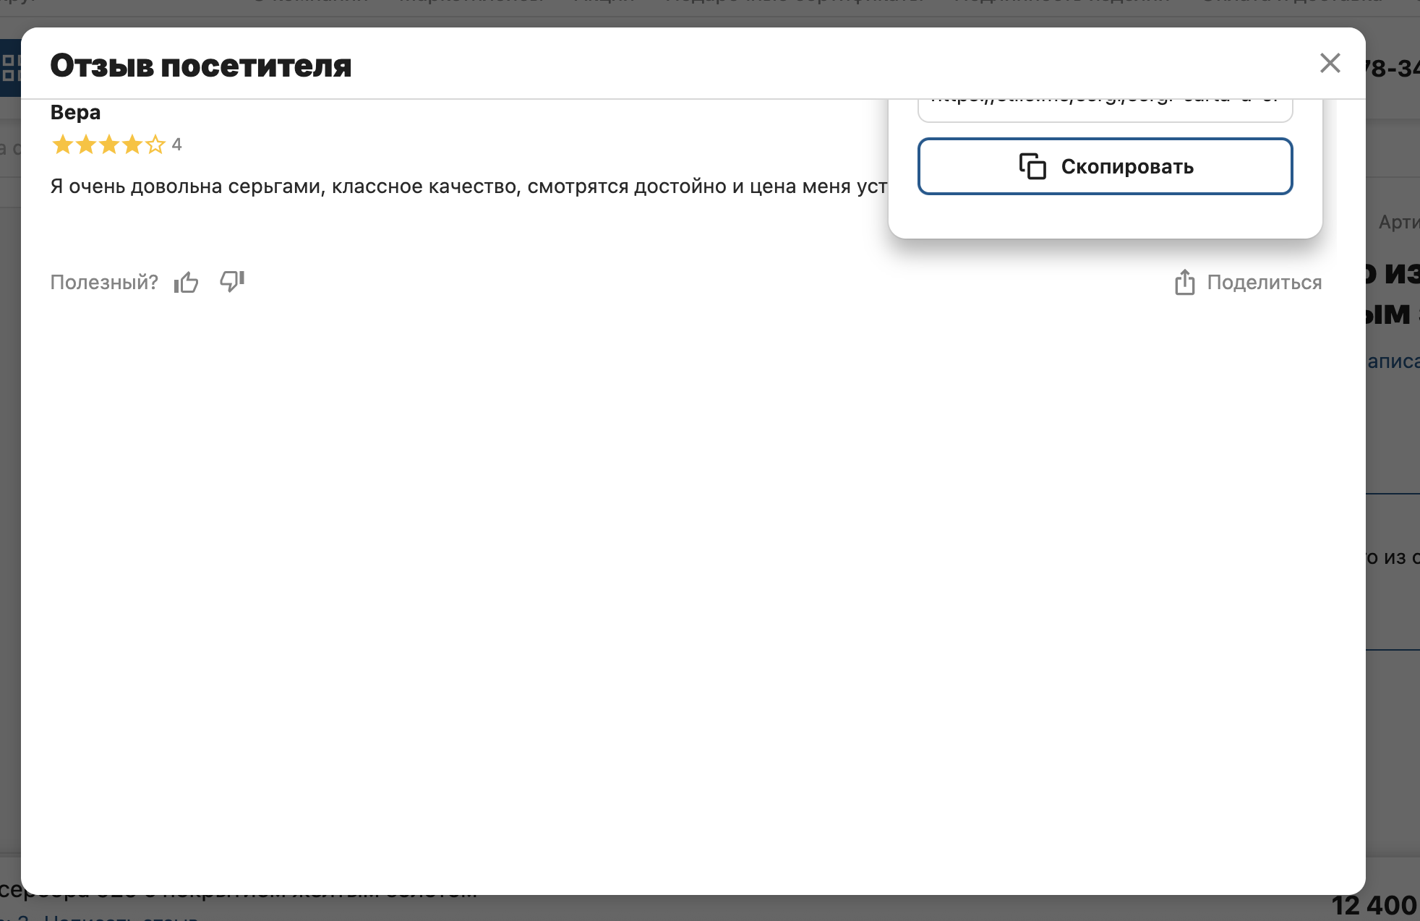Close the Отзыв посетителя dialog with X
This screenshot has width=1420, height=921.
(x=1330, y=63)
